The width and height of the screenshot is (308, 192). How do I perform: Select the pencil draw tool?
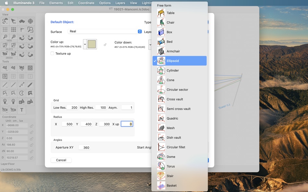(x=30, y=85)
